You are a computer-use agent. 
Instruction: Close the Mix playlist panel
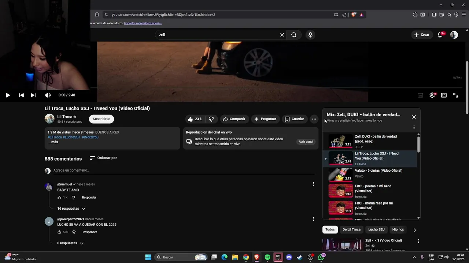[x=414, y=117]
